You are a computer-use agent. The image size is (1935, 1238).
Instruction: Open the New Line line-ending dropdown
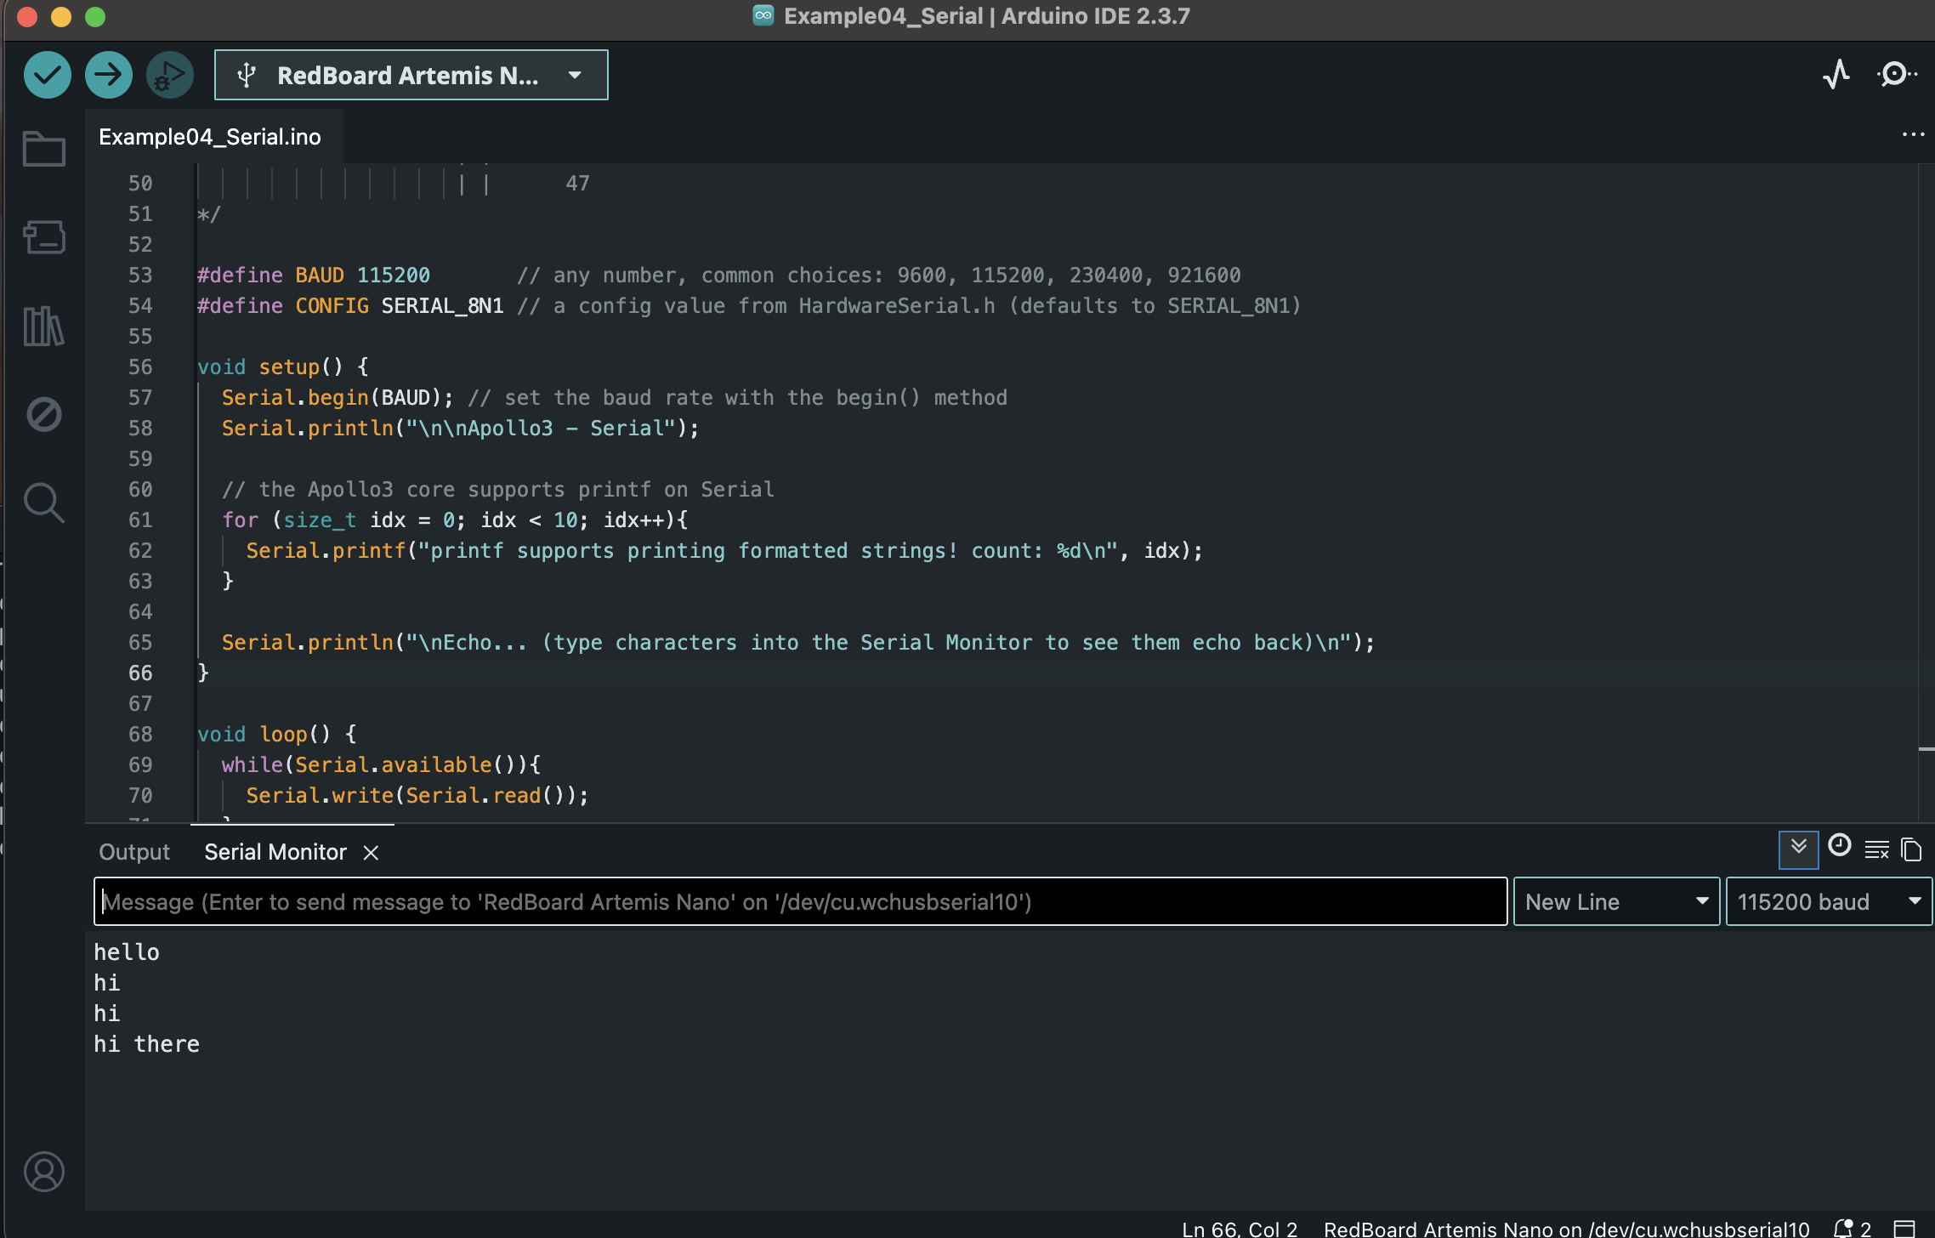(x=1615, y=901)
